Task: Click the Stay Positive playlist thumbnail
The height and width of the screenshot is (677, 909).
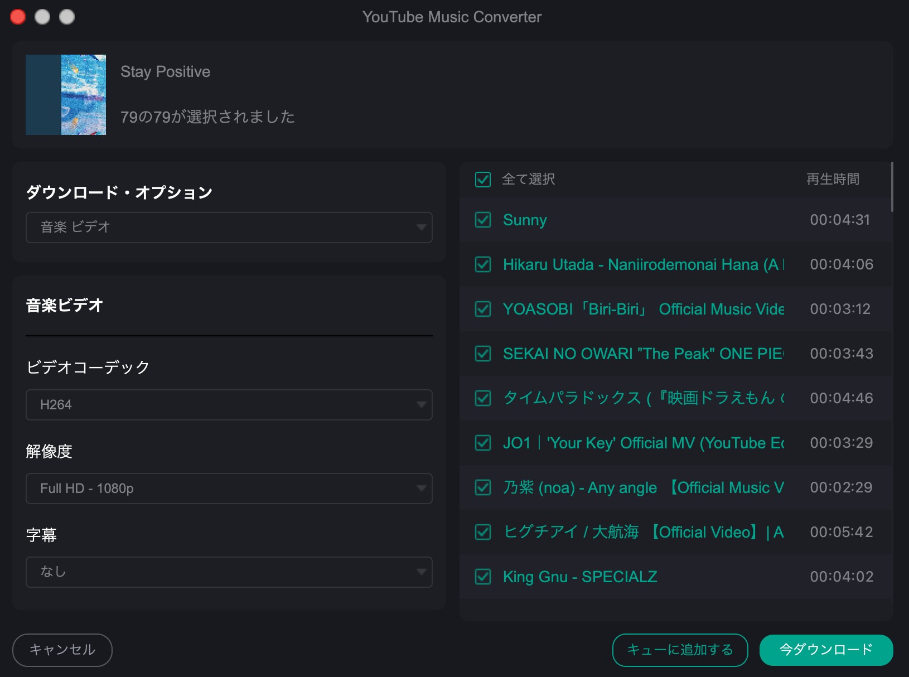Action: pyautogui.click(x=66, y=95)
